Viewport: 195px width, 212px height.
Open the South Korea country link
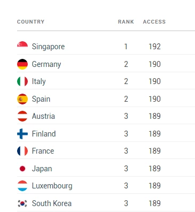point(52,203)
